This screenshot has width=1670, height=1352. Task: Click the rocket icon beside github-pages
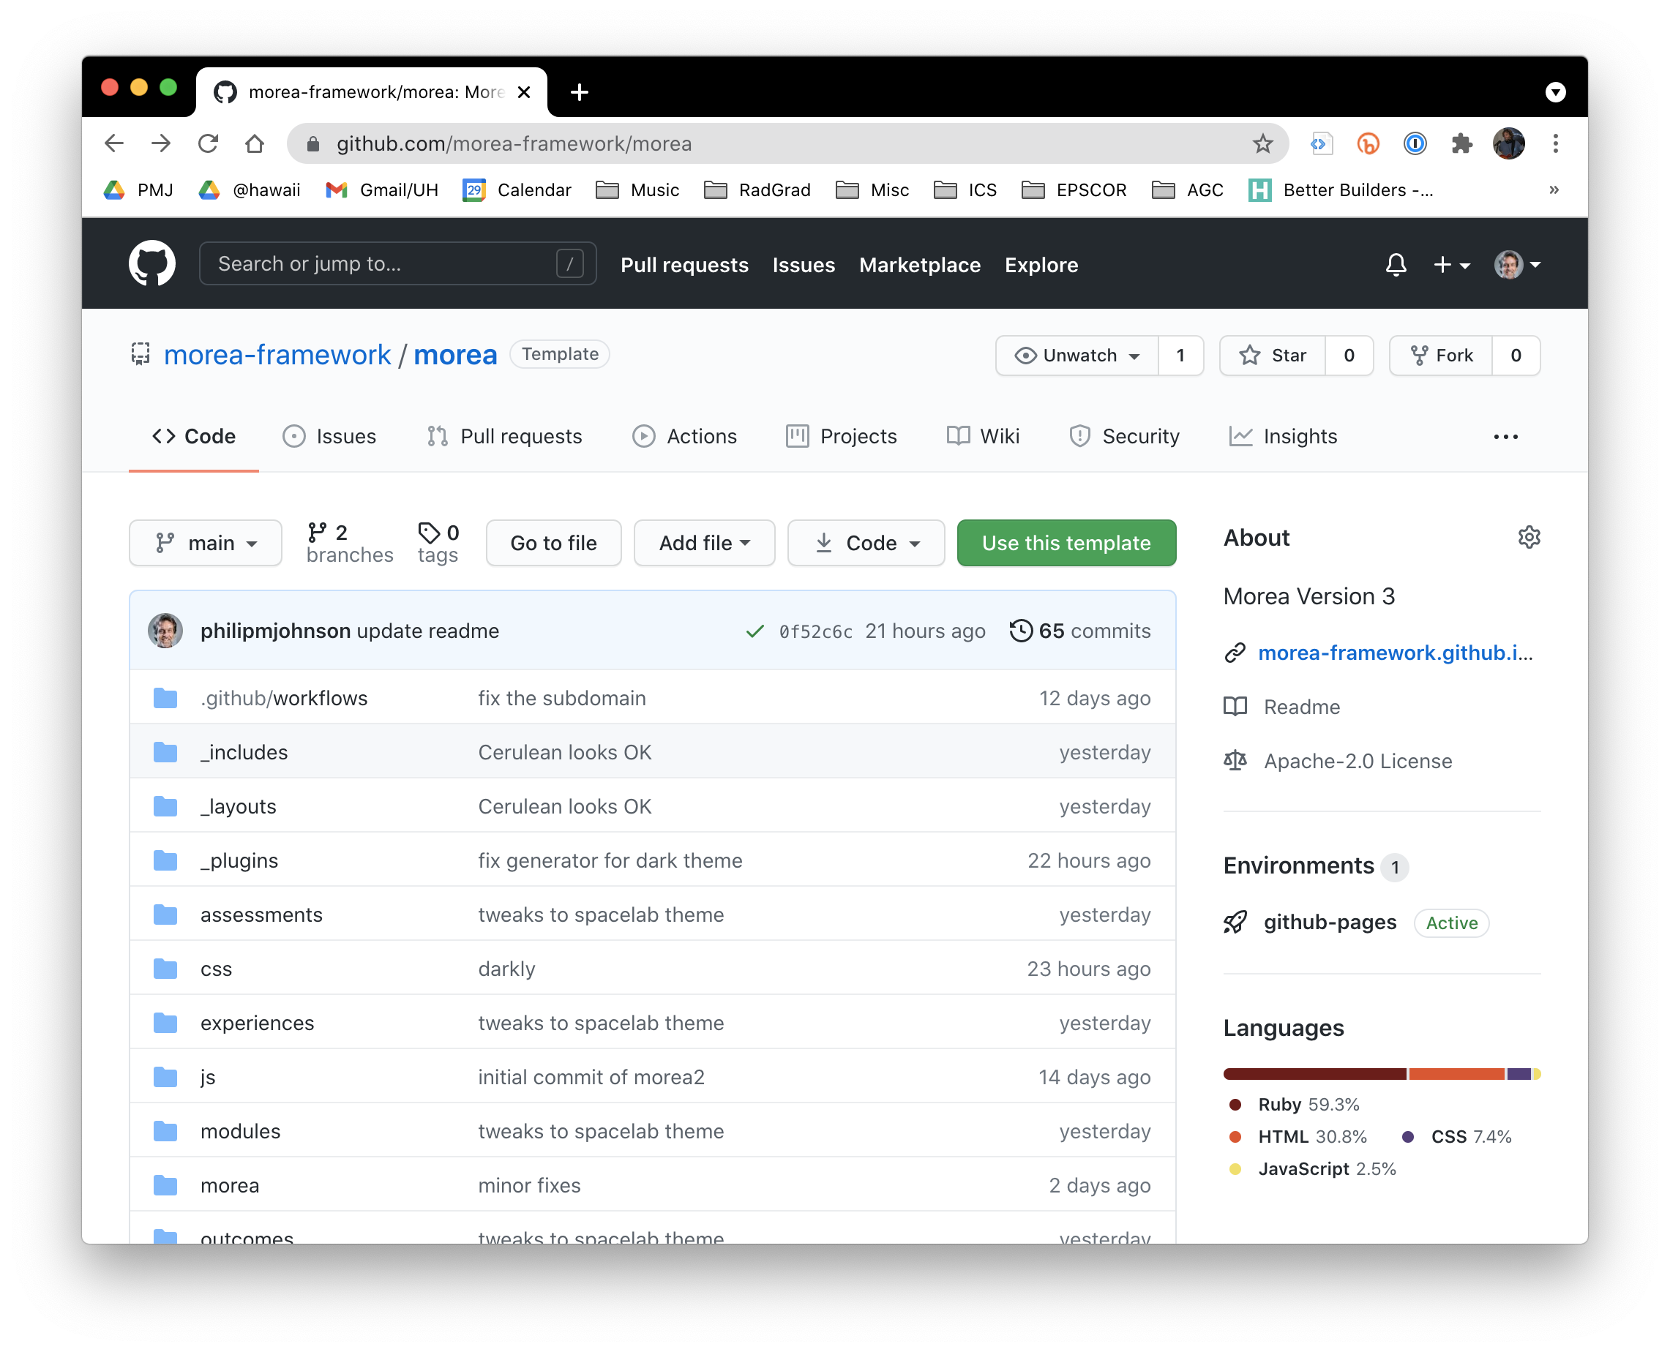click(1235, 922)
